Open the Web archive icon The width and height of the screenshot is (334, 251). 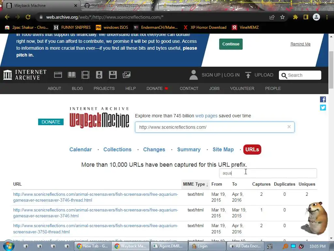[58, 75]
